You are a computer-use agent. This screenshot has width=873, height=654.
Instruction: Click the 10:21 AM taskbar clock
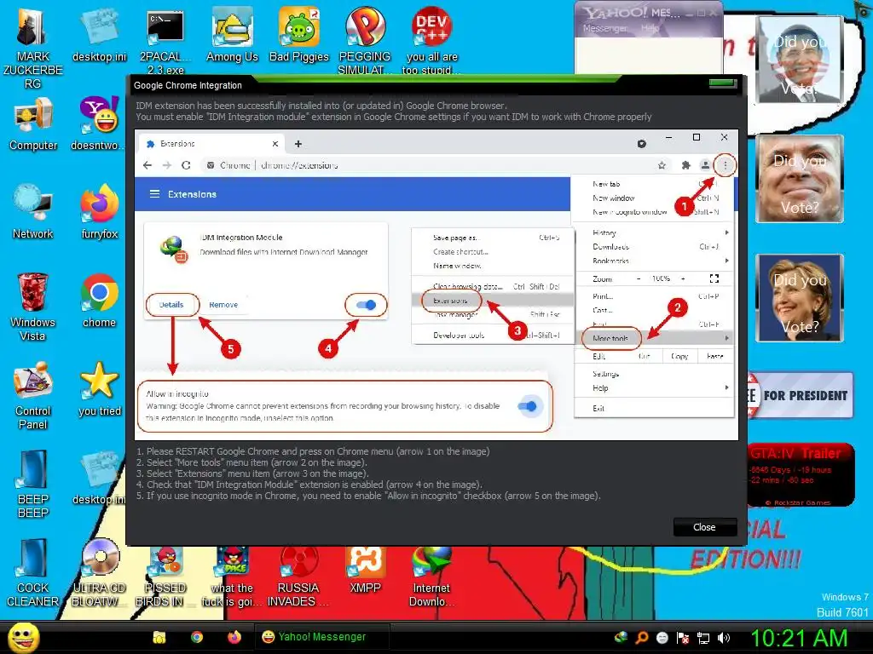pyautogui.click(x=800, y=638)
